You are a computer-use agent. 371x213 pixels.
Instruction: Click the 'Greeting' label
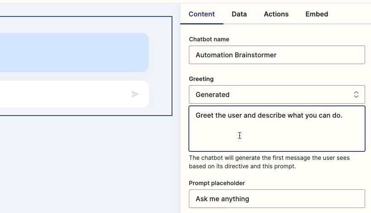click(201, 79)
